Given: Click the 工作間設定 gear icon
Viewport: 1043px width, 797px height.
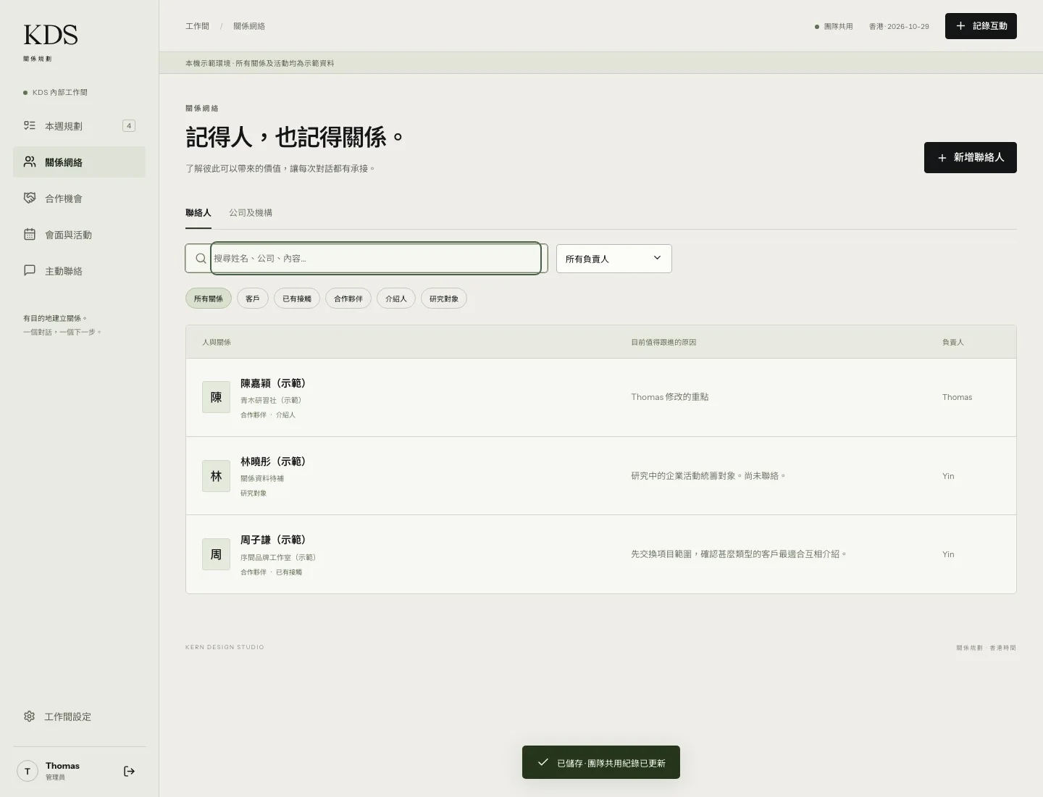Looking at the screenshot, I should tap(29, 716).
